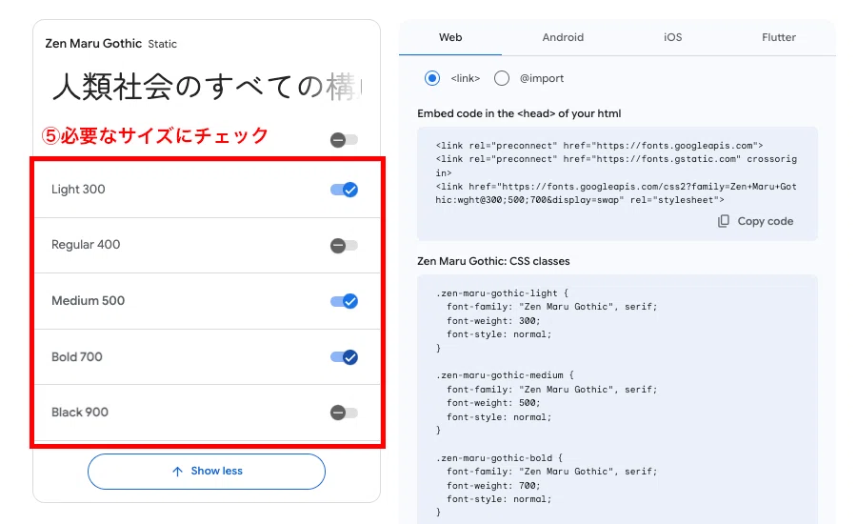Image resolution: width=857 pixels, height=524 pixels.
Task: Click the embed link code snippet
Action: coord(616,172)
